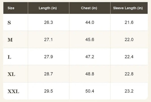Click the Chest (in) header cell

[x=89, y=8]
